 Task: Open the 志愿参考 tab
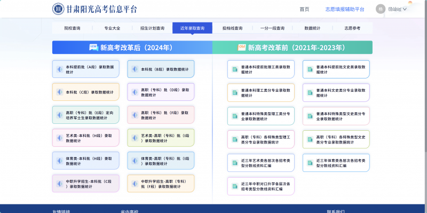pos(352,28)
